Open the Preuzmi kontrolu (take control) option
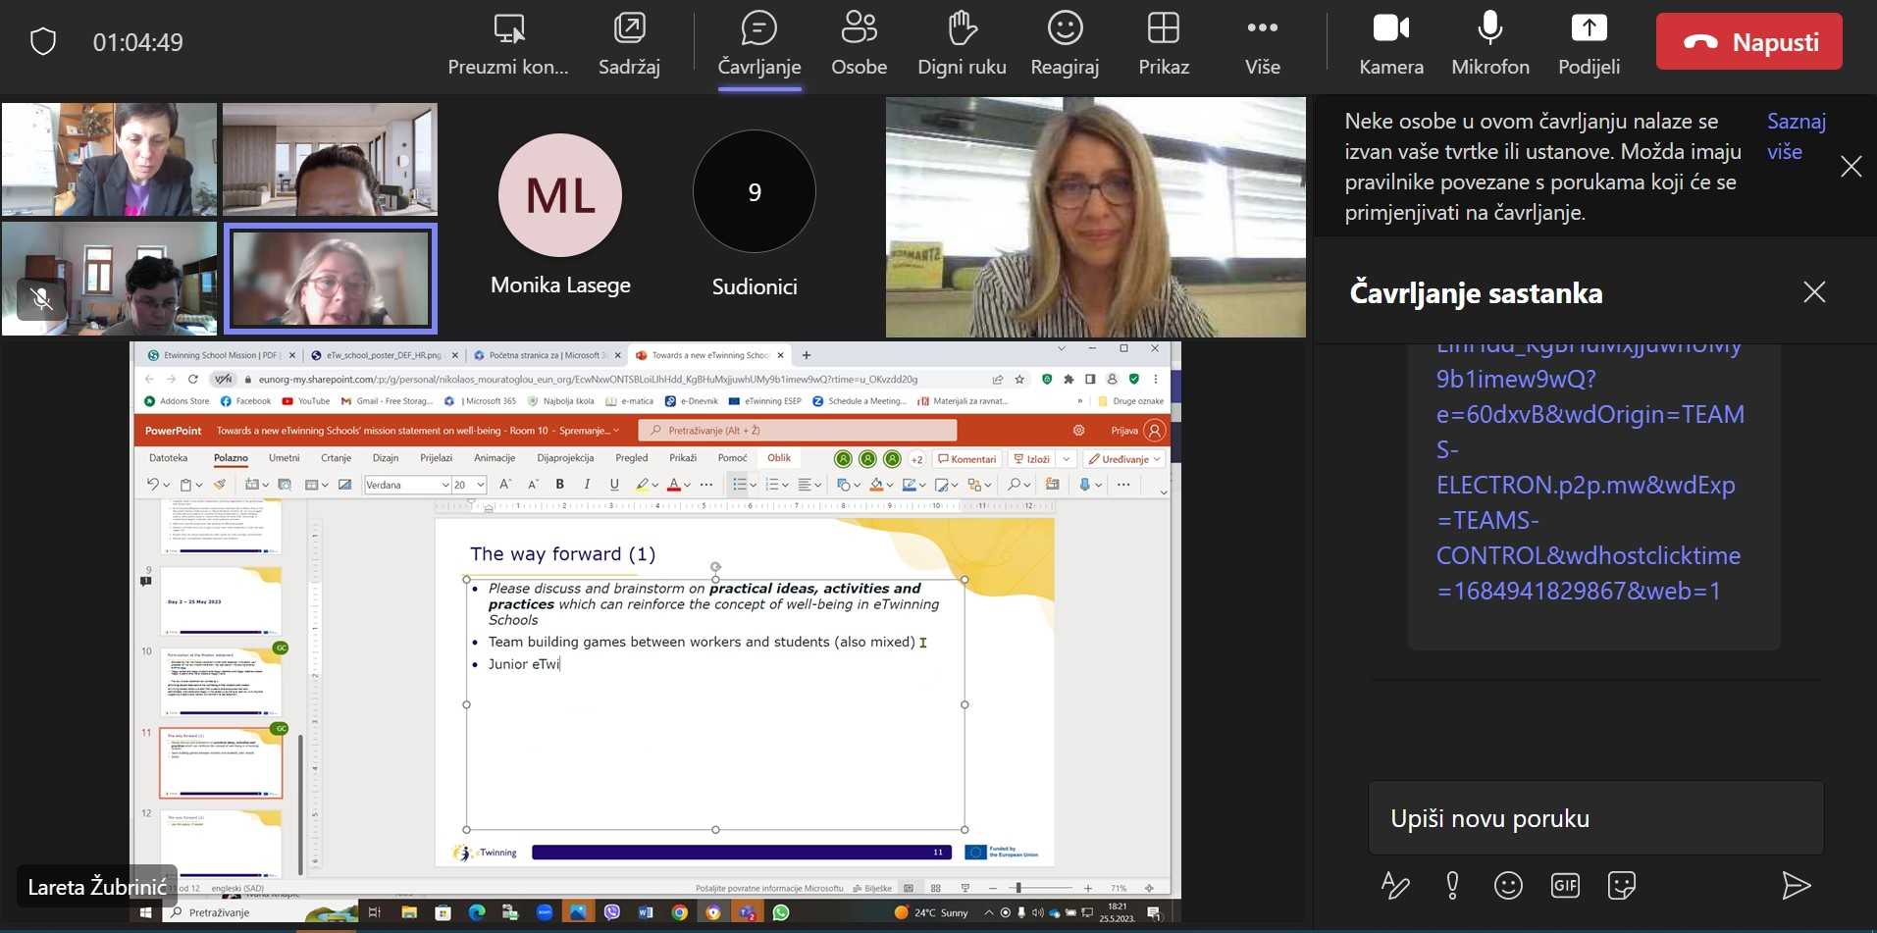Image resolution: width=1877 pixels, height=933 pixels. click(508, 44)
